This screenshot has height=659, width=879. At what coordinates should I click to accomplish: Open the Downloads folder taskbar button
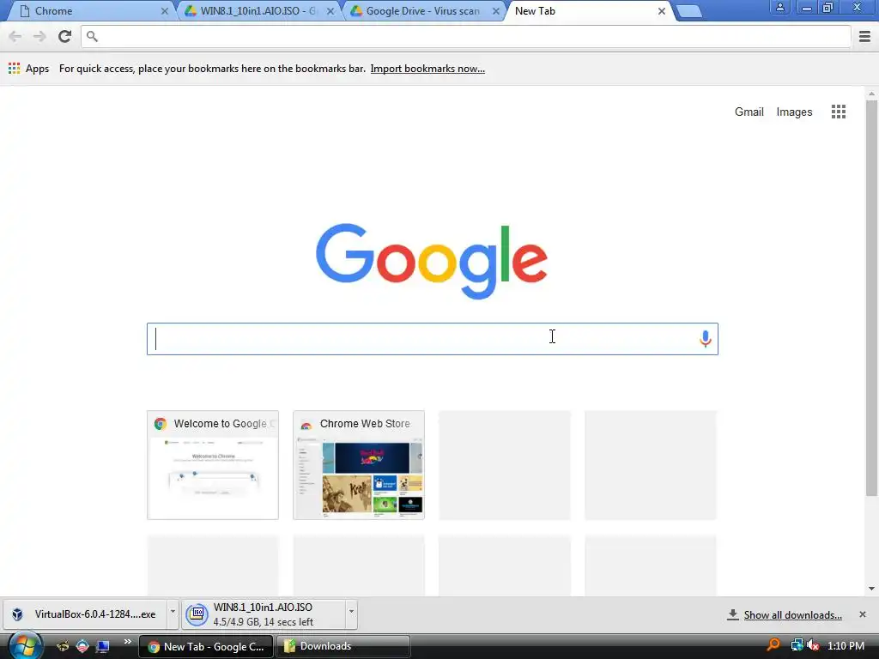343,646
